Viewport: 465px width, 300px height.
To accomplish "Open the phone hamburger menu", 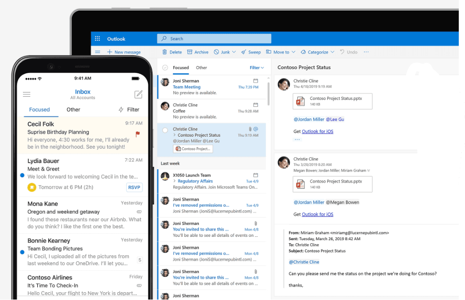I will click(27, 94).
